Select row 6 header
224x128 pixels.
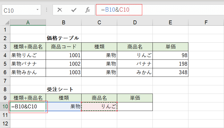[x=5, y=72]
